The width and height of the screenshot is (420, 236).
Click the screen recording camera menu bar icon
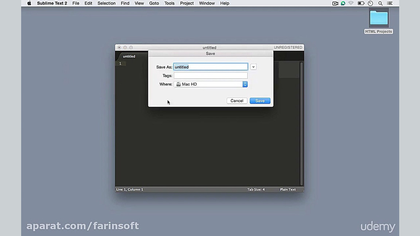tap(335, 3)
